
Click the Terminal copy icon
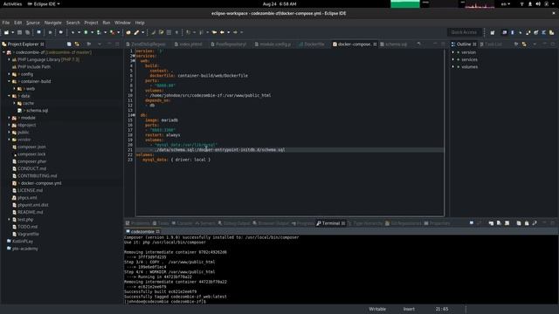pos(519,223)
